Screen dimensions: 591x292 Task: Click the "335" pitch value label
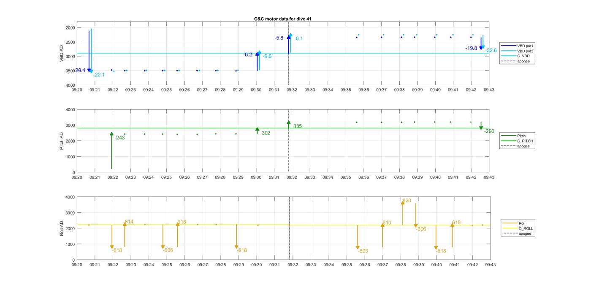298,126
